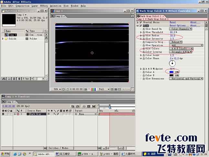Click Reset for Fractal Noise

pos(173,22)
